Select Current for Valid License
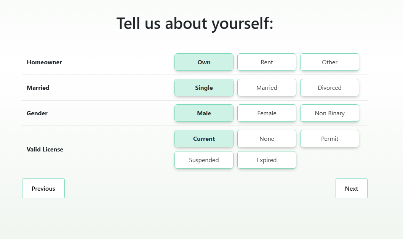 pyautogui.click(x=204, y=139)
